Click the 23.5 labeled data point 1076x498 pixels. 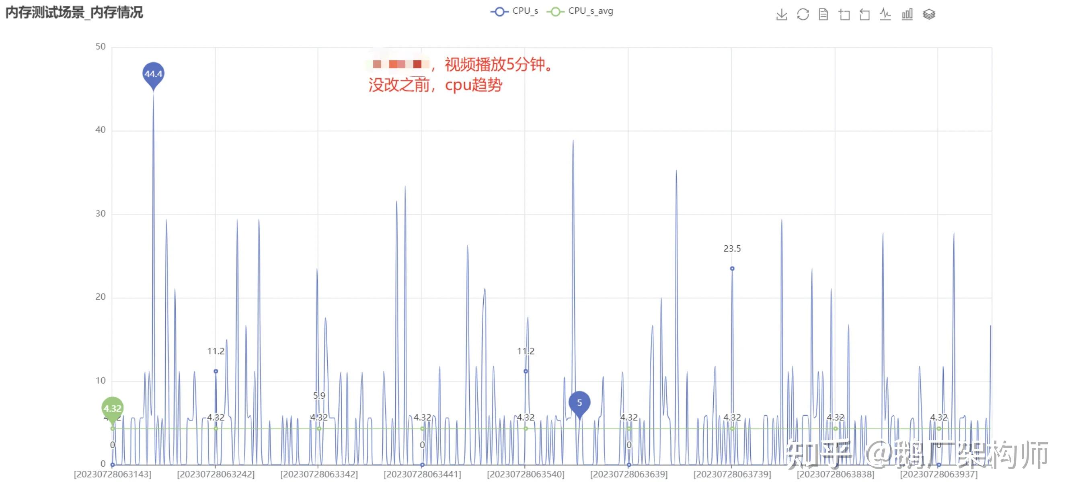pos(732,269)
